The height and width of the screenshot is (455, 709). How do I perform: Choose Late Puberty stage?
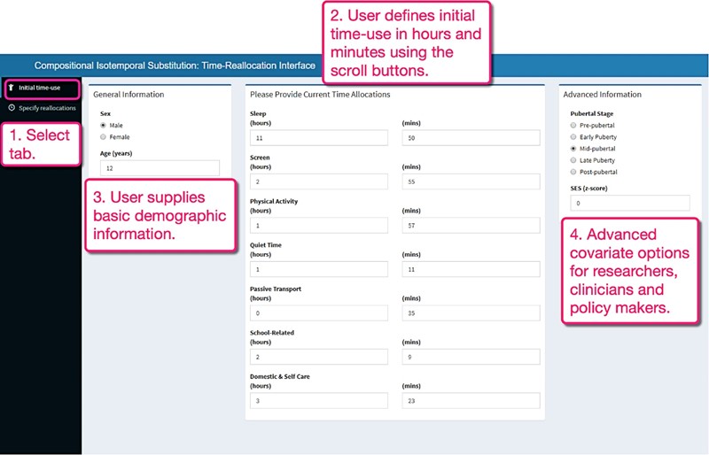point(574,160)
